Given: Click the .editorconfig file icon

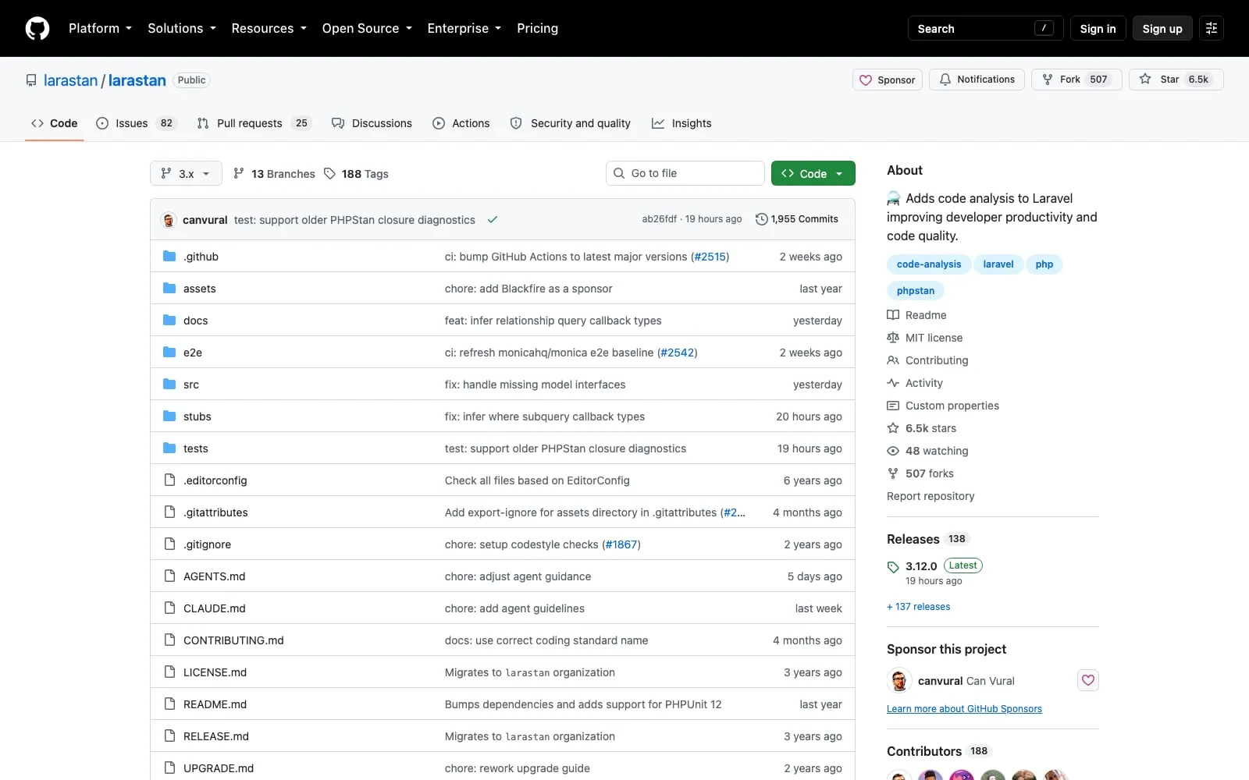Looking at the screenshot, I should tap(169, 480).
